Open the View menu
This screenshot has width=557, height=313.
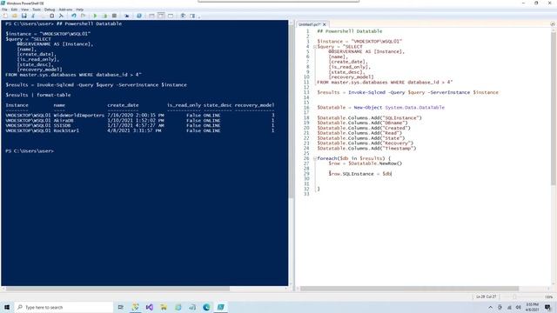pyautogui.click(x=25, y=10)
